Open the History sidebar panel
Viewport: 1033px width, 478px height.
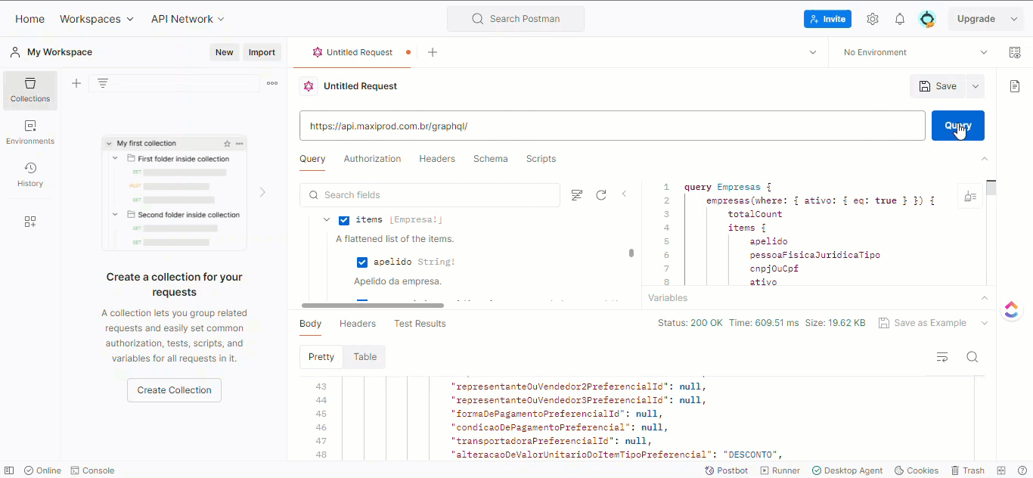point(30,174)
